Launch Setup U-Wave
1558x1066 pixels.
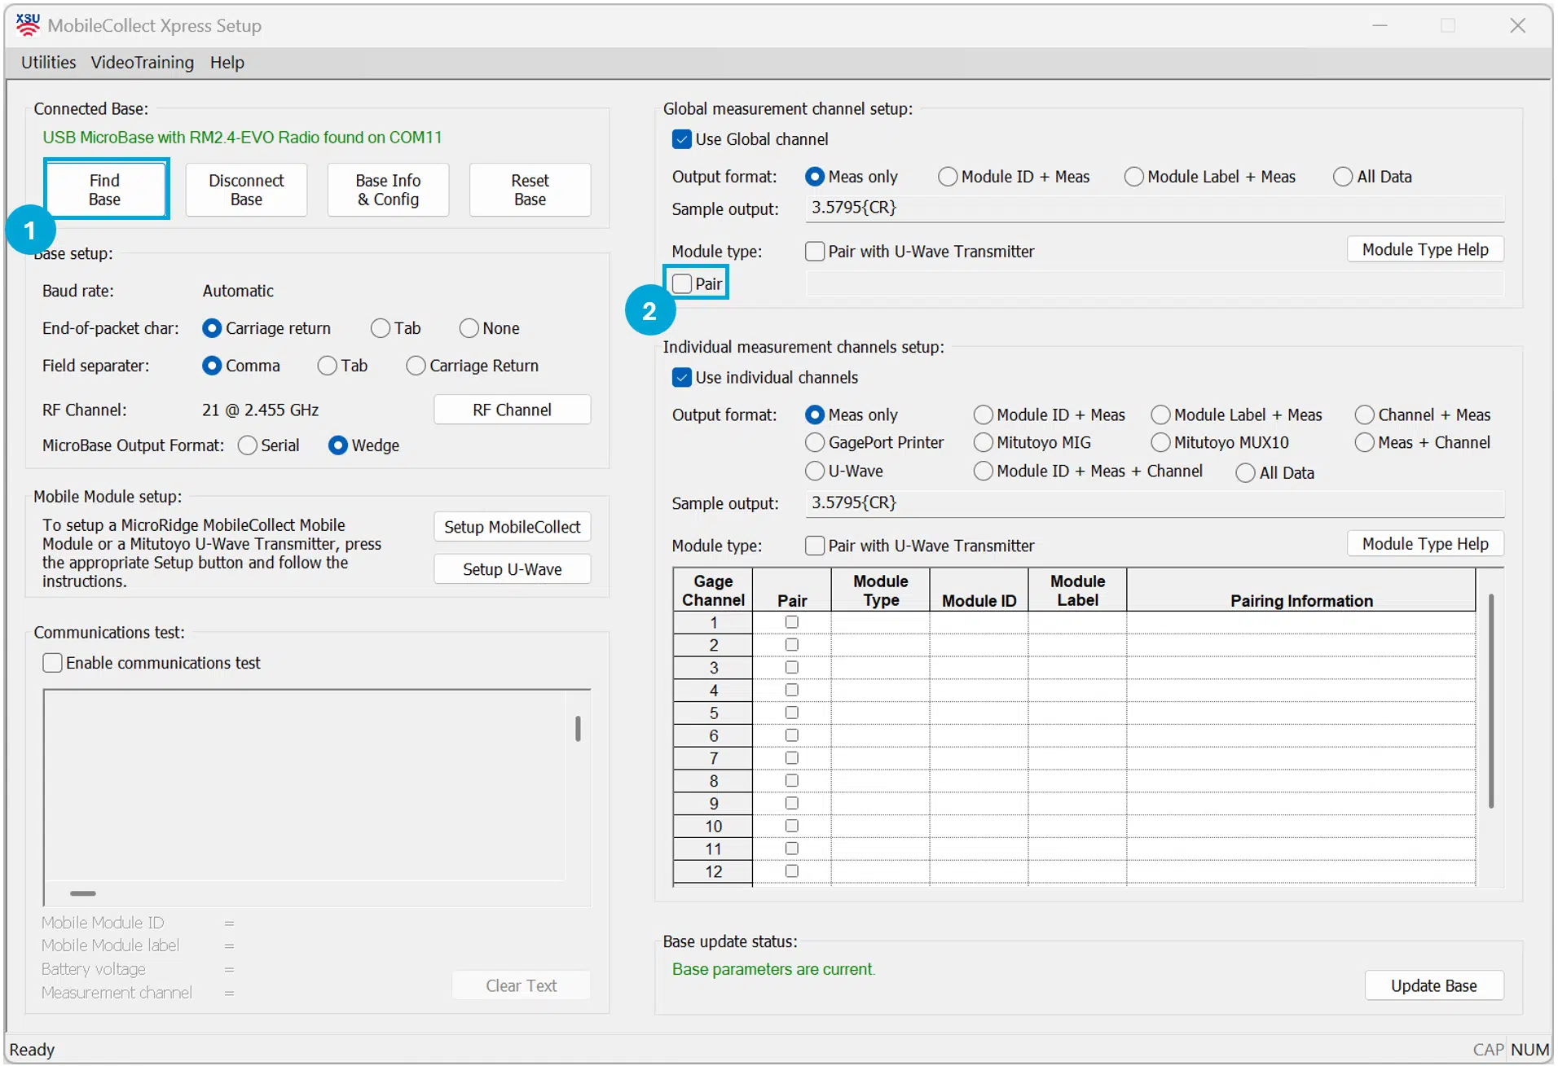tap(512, 568)
